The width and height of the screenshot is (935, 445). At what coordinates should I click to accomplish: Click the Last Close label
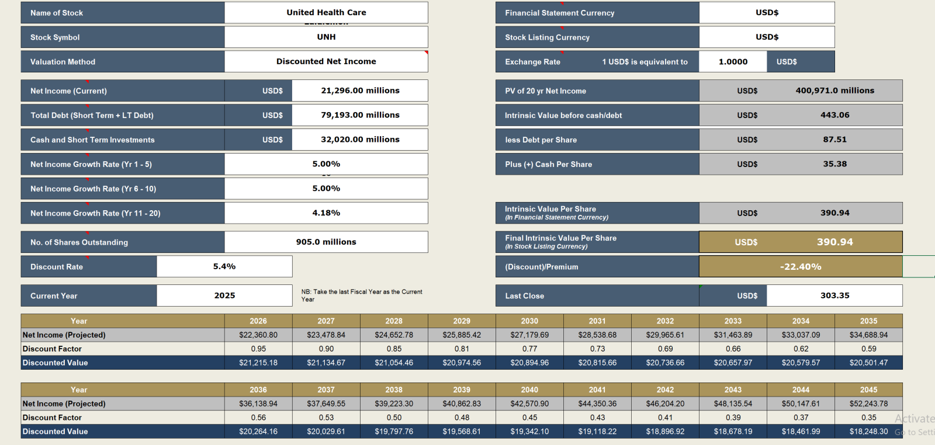point(597,295)
